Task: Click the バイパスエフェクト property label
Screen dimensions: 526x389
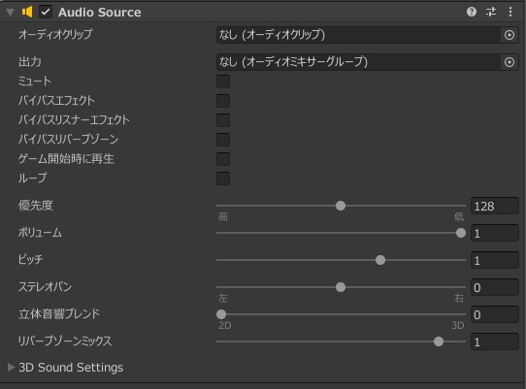Action: click(x=56, y=101)
